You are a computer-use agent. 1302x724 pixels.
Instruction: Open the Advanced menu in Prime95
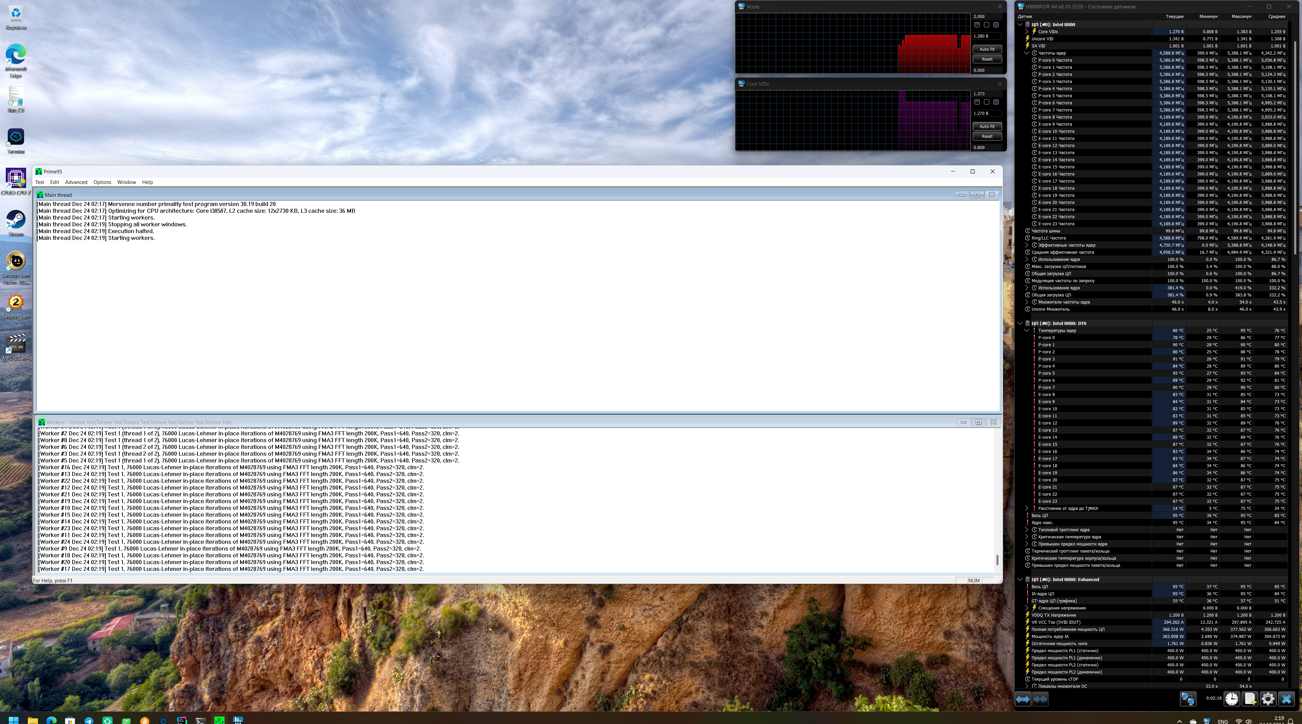[x=76, y=182]
